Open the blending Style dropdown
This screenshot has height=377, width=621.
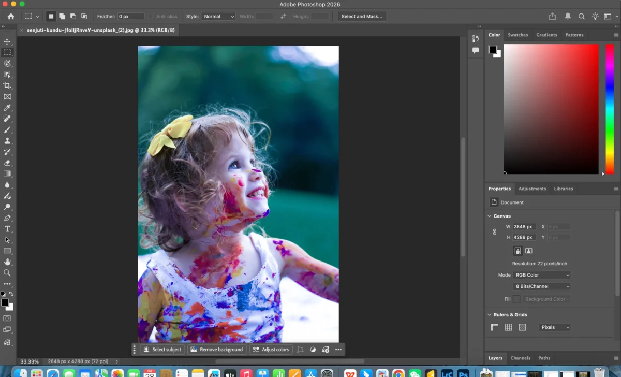click(x=218, y=16)
